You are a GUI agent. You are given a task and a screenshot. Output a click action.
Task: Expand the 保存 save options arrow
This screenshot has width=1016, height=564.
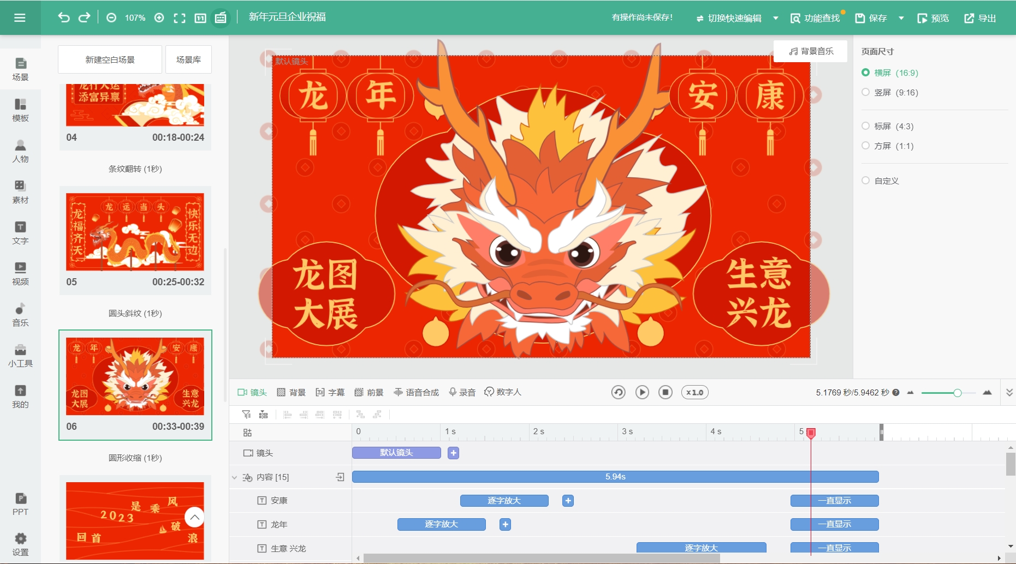click(901, 18)
